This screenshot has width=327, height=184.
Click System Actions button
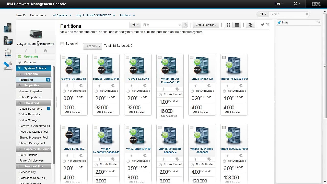pos(34,68)
